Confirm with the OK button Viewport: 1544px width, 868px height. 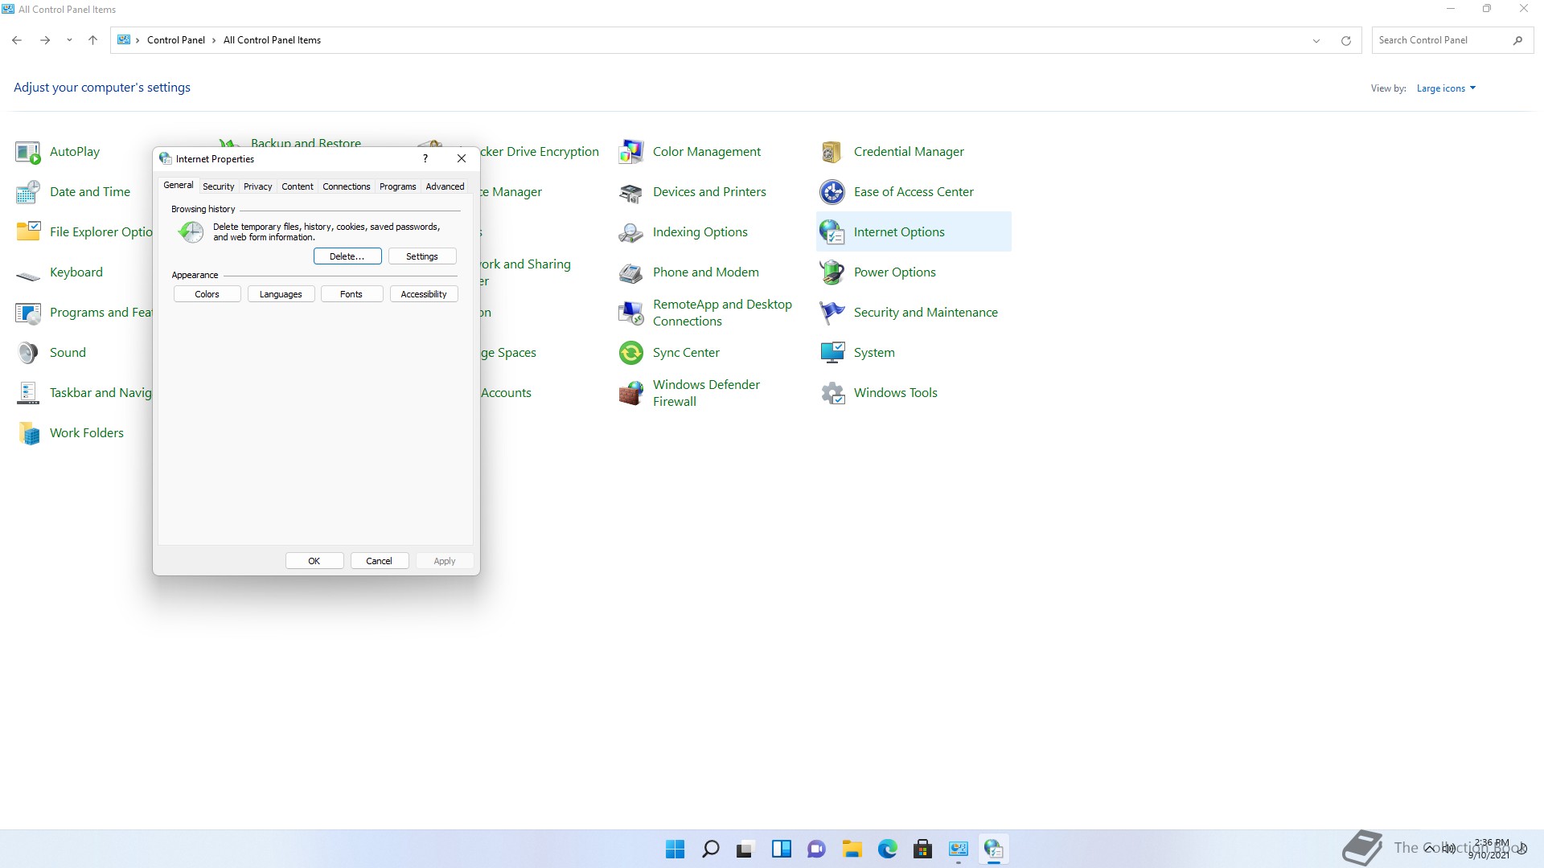[314, 561]
